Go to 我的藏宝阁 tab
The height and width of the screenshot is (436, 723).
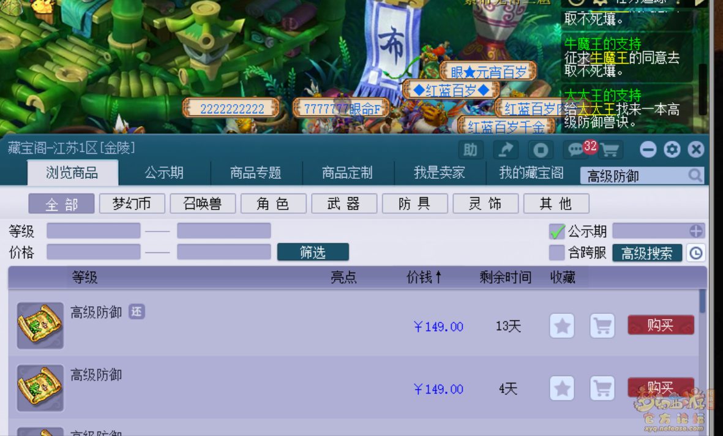(x=531, y=173)
